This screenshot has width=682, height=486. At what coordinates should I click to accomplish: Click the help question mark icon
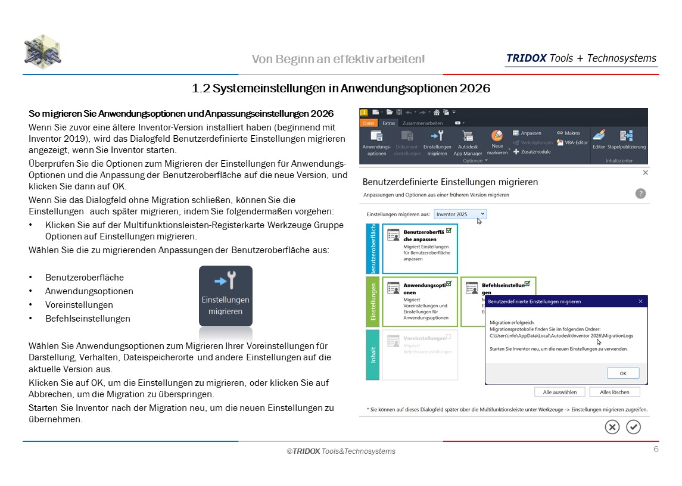[640, 194]
